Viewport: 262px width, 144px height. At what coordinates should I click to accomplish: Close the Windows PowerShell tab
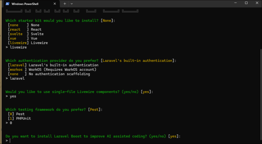tap(55, 3)
